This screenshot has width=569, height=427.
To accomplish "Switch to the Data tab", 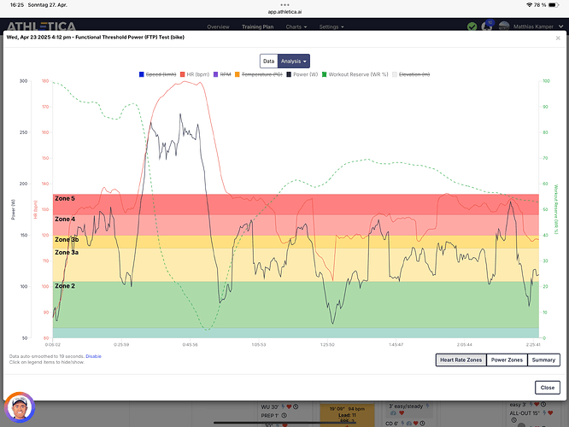I will [268, 61].
